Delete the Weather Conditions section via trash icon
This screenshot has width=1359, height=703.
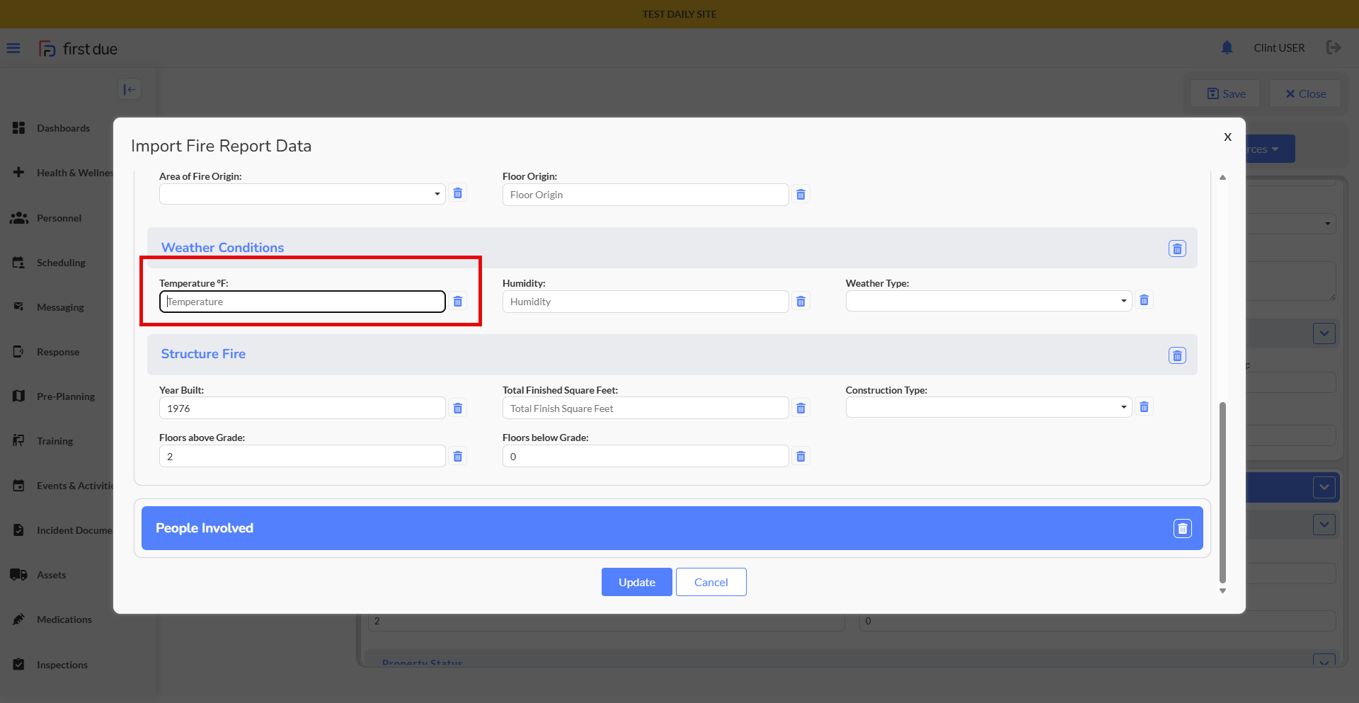[1176, 248]
